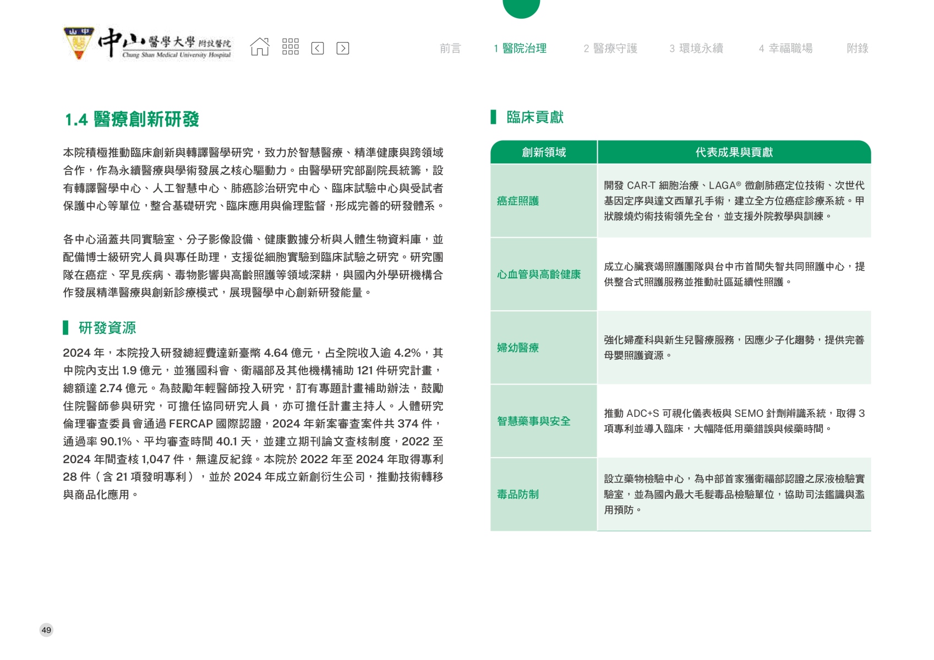
Task: Select the 智慧藥事與安全 row label
Action: tap(533, 421)
